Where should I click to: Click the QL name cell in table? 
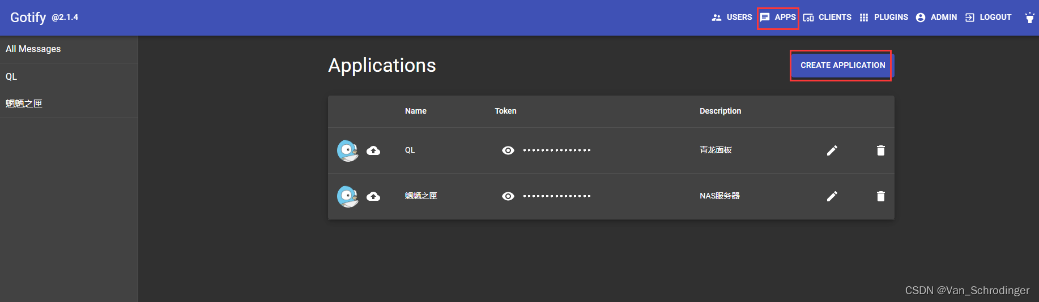(410, 150)
